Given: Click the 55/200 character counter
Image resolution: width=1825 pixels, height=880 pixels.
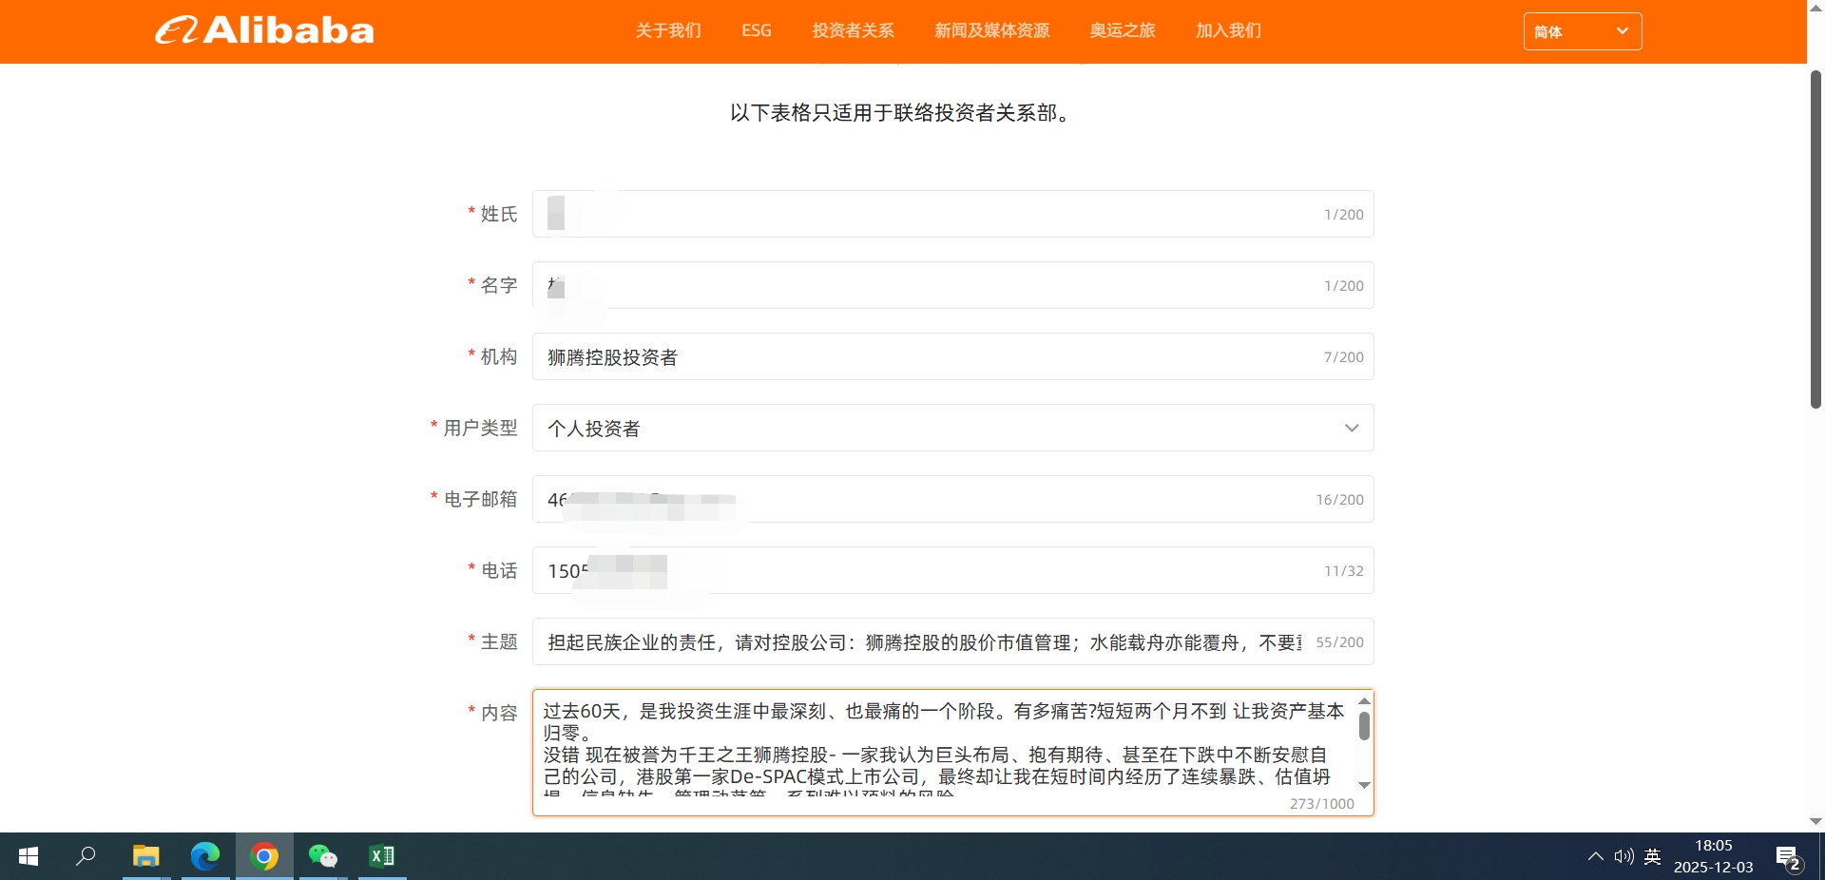Looking at the screenshot, I should (x=1340, y=642).
